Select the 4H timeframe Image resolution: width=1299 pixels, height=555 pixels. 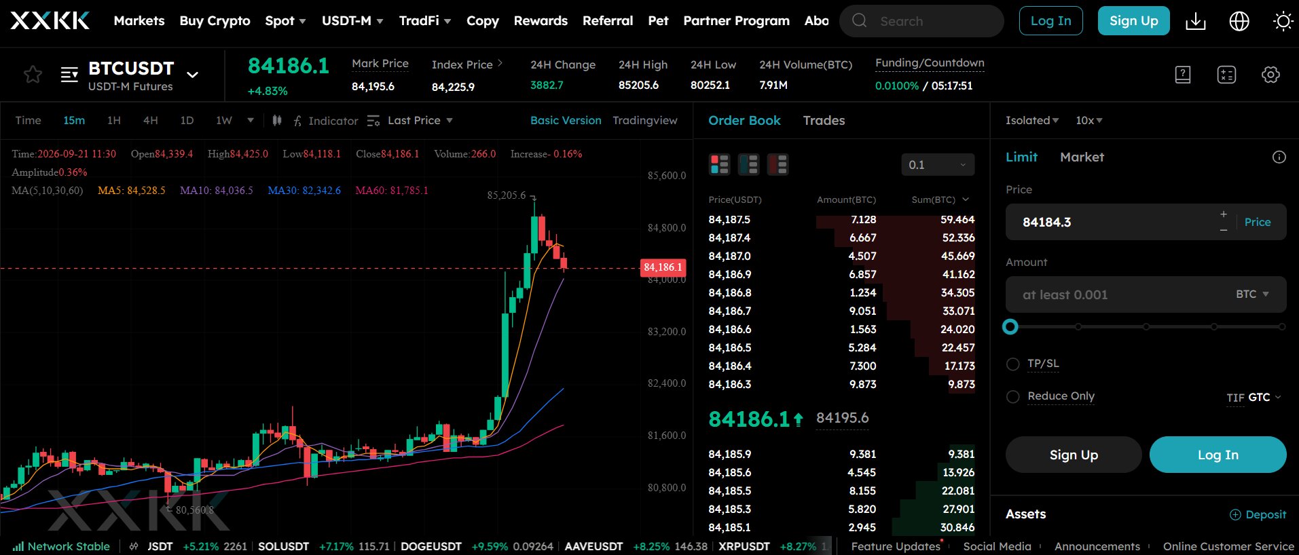coord(151,120)
